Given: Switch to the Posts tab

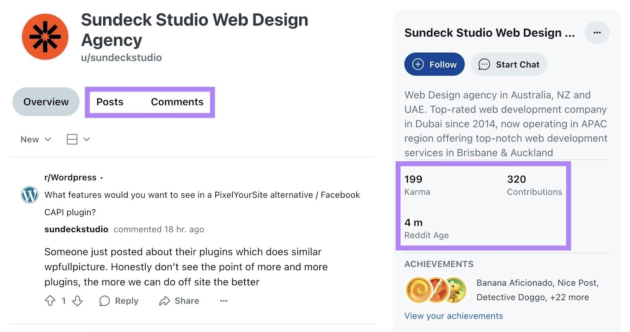Looking at the screenshot, I should pyautogui.click(x=109, y=102).
